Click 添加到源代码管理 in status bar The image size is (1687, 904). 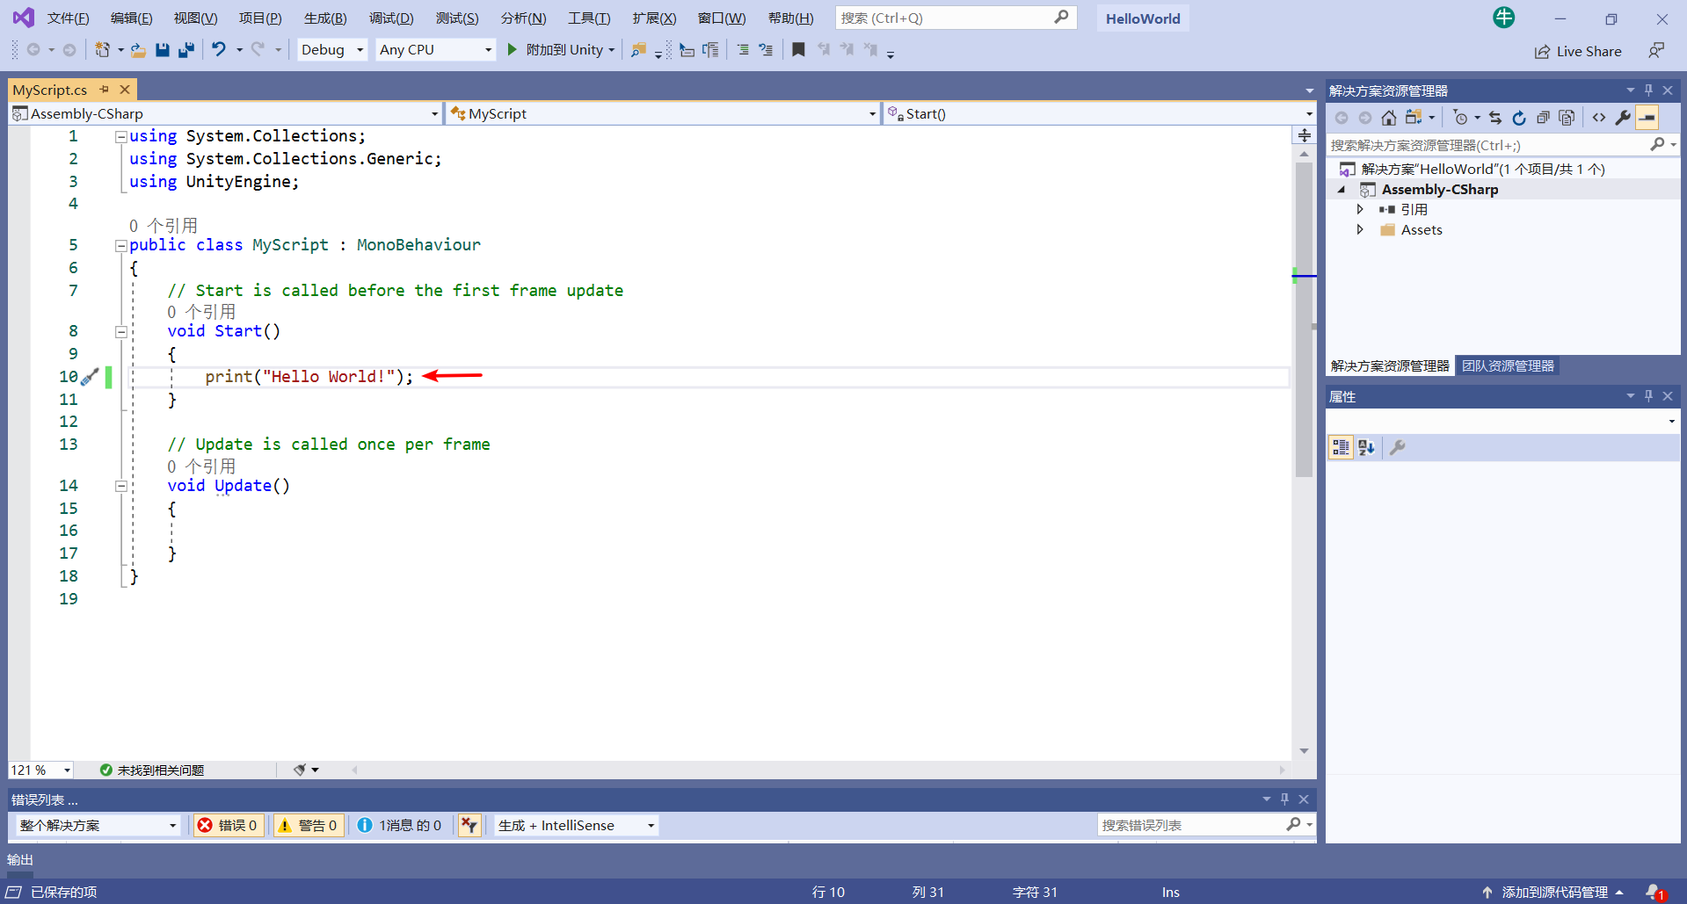1554,892
